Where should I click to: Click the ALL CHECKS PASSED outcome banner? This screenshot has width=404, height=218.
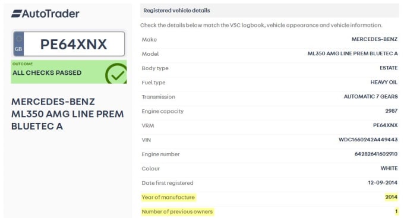pos(69,72)
